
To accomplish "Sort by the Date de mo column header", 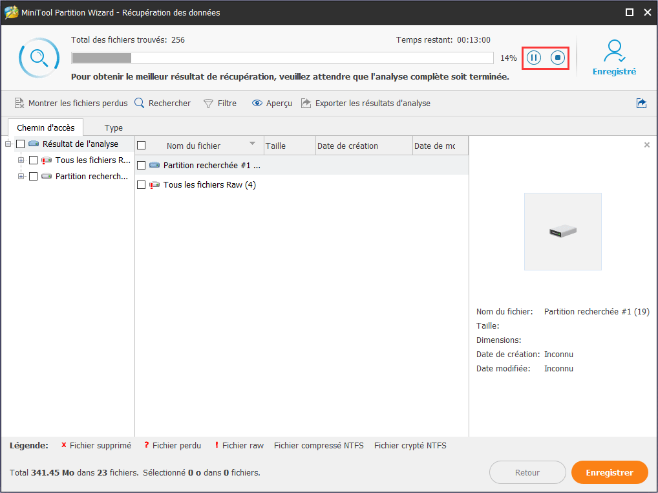I will pyautogui.click(x=440, y=146).
